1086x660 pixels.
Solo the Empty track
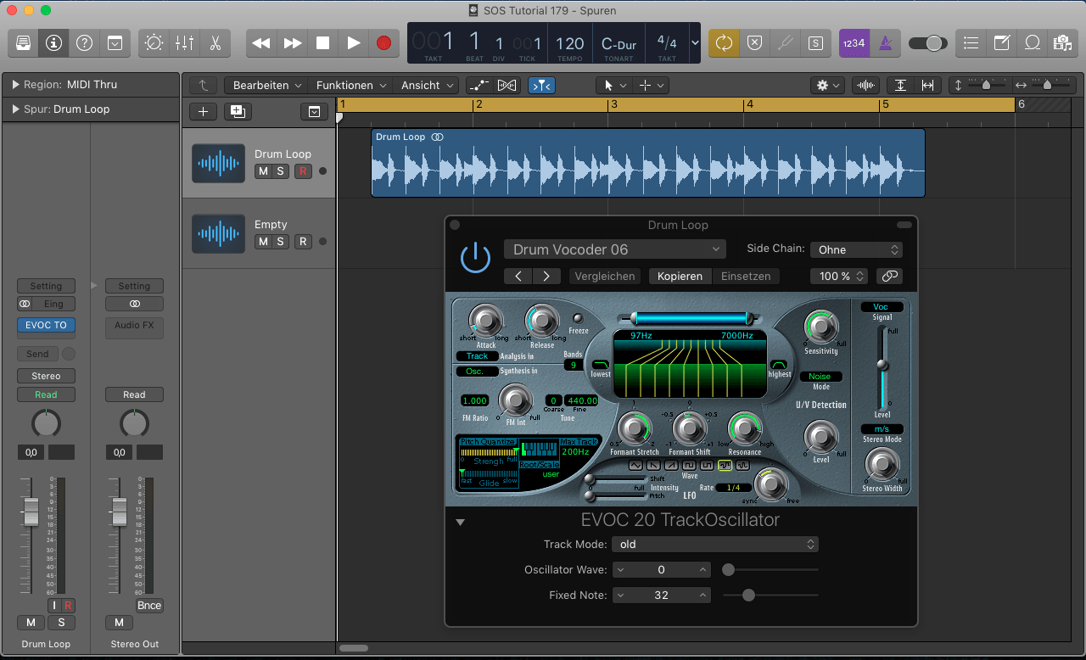point(280,242)
